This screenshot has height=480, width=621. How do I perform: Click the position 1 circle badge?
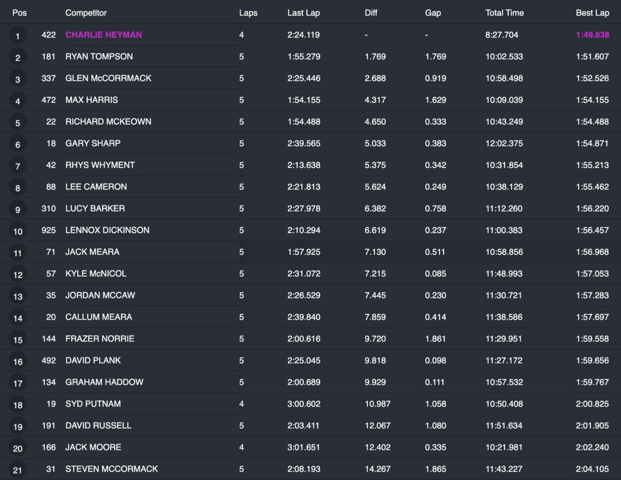point(18,36)
